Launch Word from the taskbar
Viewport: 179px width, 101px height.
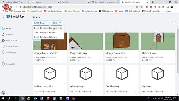click(42, 98)
